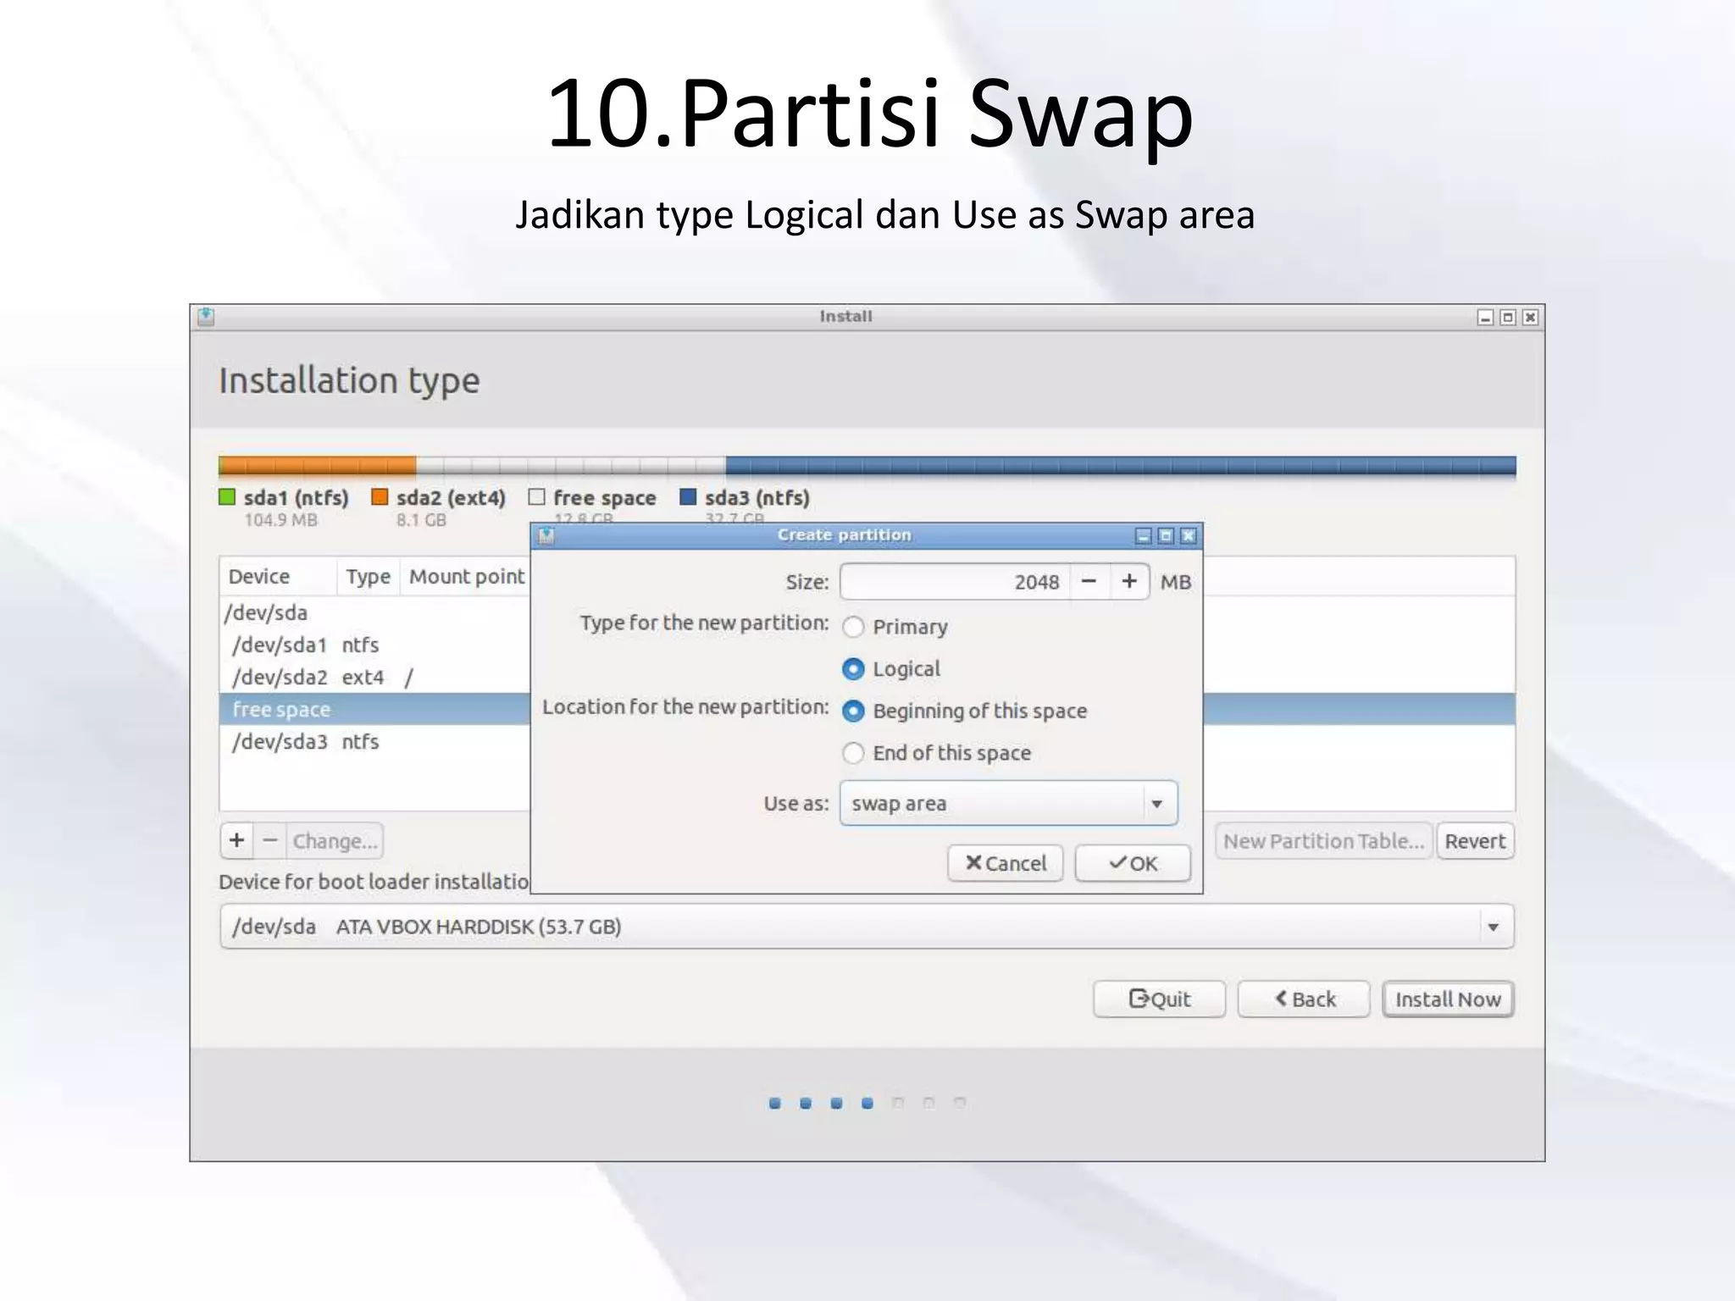The width and height of the screenshot is (1735, 1301).
Task: Revert the partition changes
Action: [1475, 841]
